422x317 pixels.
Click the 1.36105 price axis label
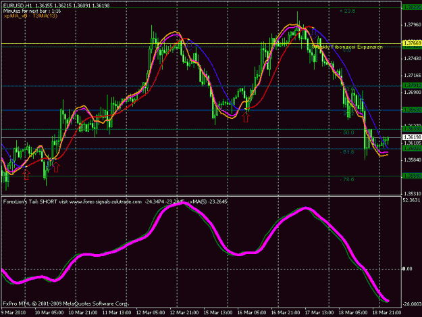[413, 143]
